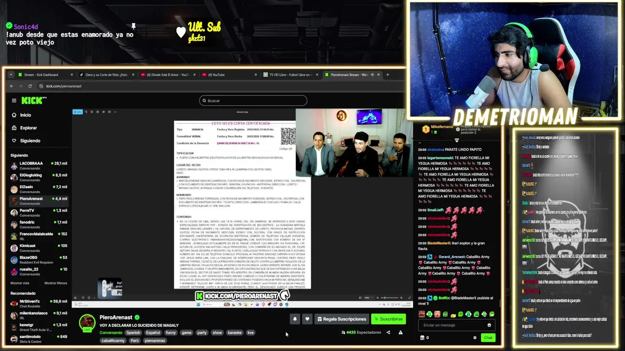Share the stream using share icon
Screen dimensions: 625x351
coord(388,332)
